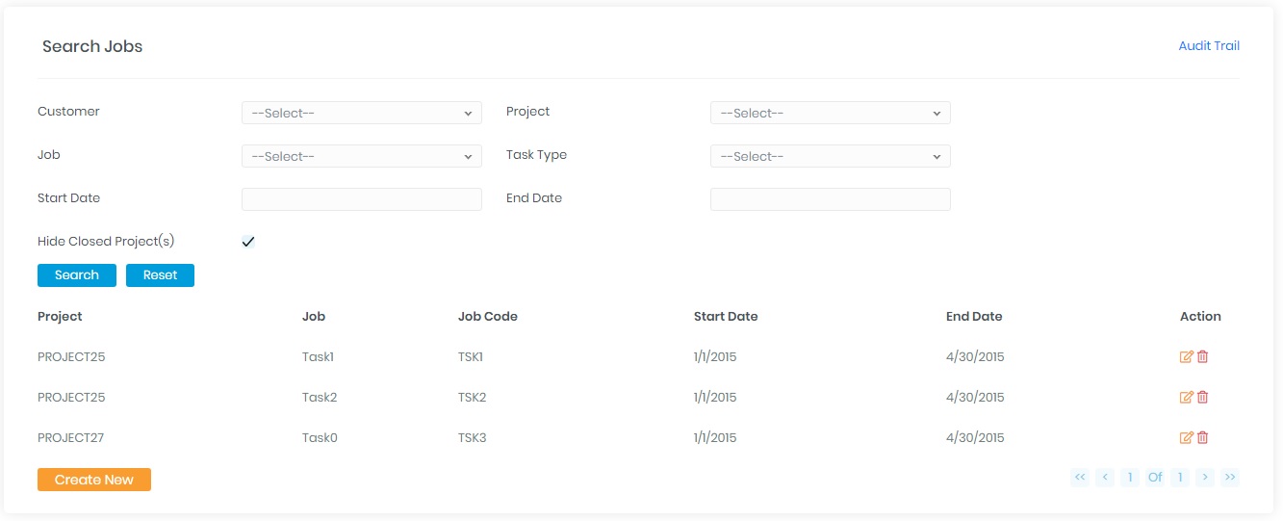
Task: Delete the Task2 job row
Action: (x=1203, y=398)
